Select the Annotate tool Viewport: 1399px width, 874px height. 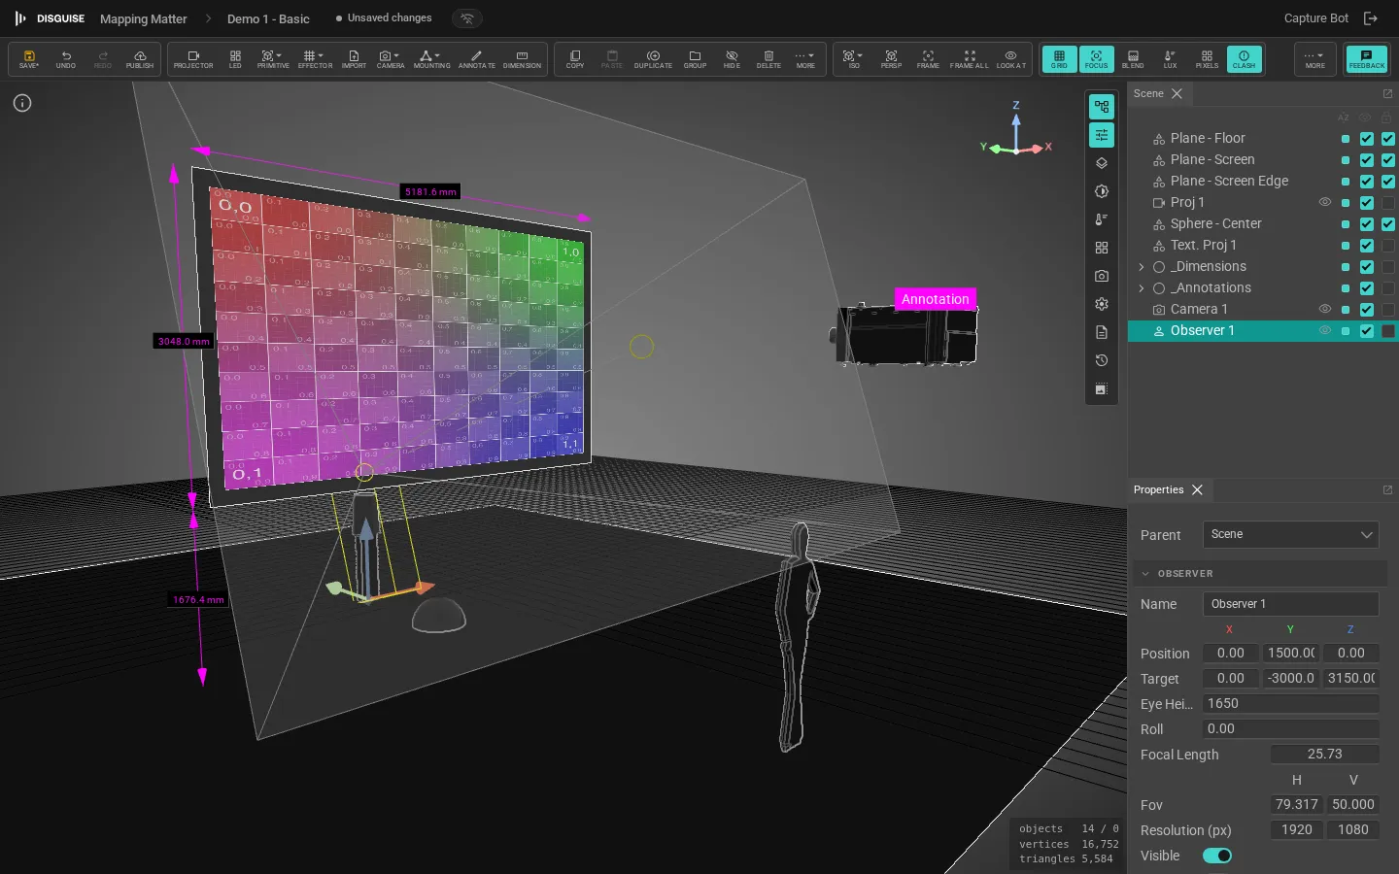tap(476, 59)
